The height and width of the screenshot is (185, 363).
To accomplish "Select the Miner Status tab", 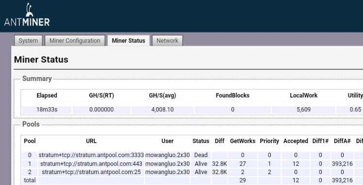I will click(x=129, y=41).
